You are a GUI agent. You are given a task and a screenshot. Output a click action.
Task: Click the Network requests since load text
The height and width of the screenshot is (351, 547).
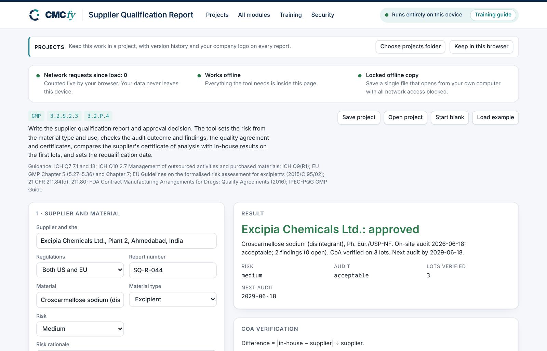pyautogui.click(x=85, y=75)
